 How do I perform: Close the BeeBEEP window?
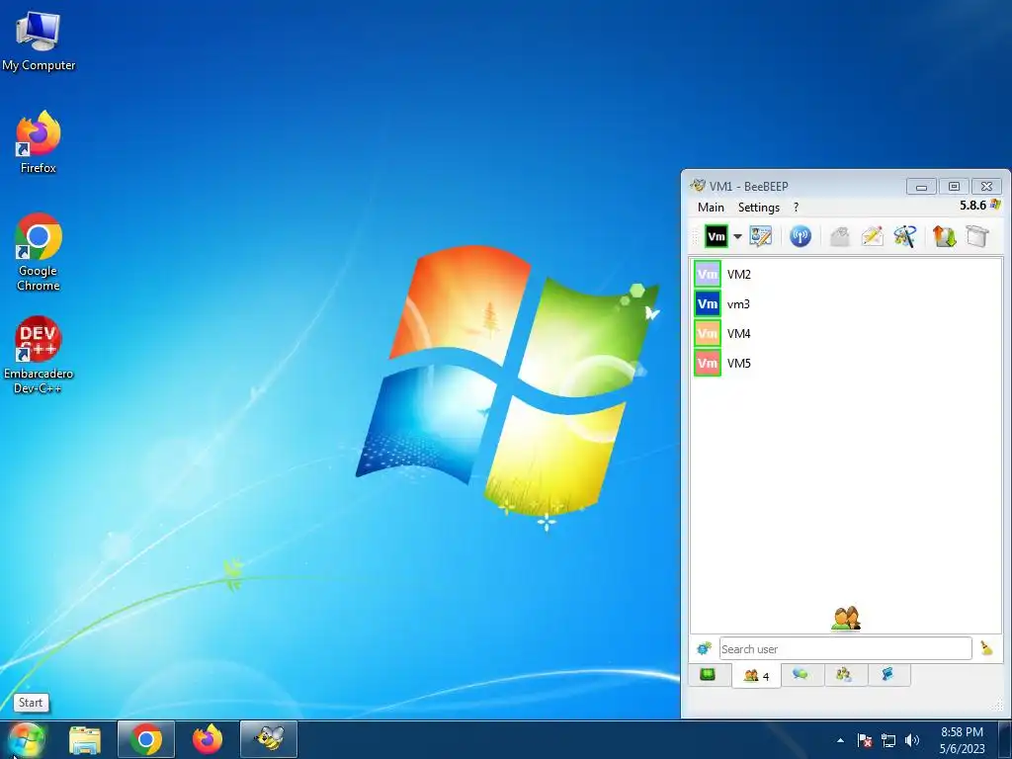click(x=987, y=187)
